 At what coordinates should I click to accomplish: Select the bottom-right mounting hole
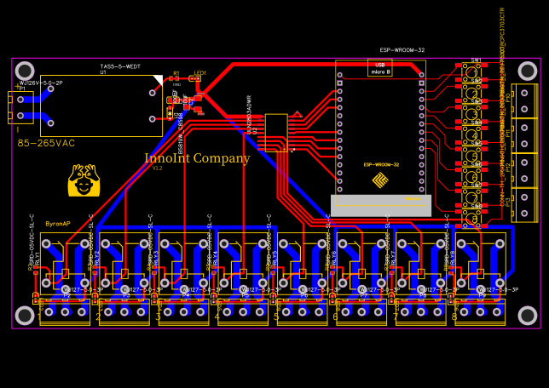click(528, 316)
